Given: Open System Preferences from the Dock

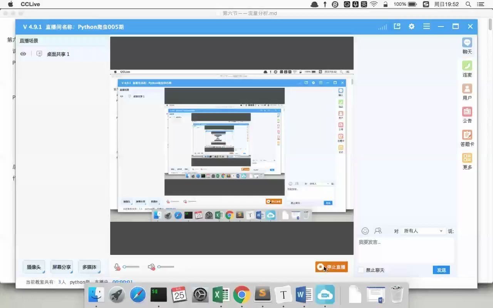Looking at the screenshot, I should pyautogui.click(x=200, y=295).
